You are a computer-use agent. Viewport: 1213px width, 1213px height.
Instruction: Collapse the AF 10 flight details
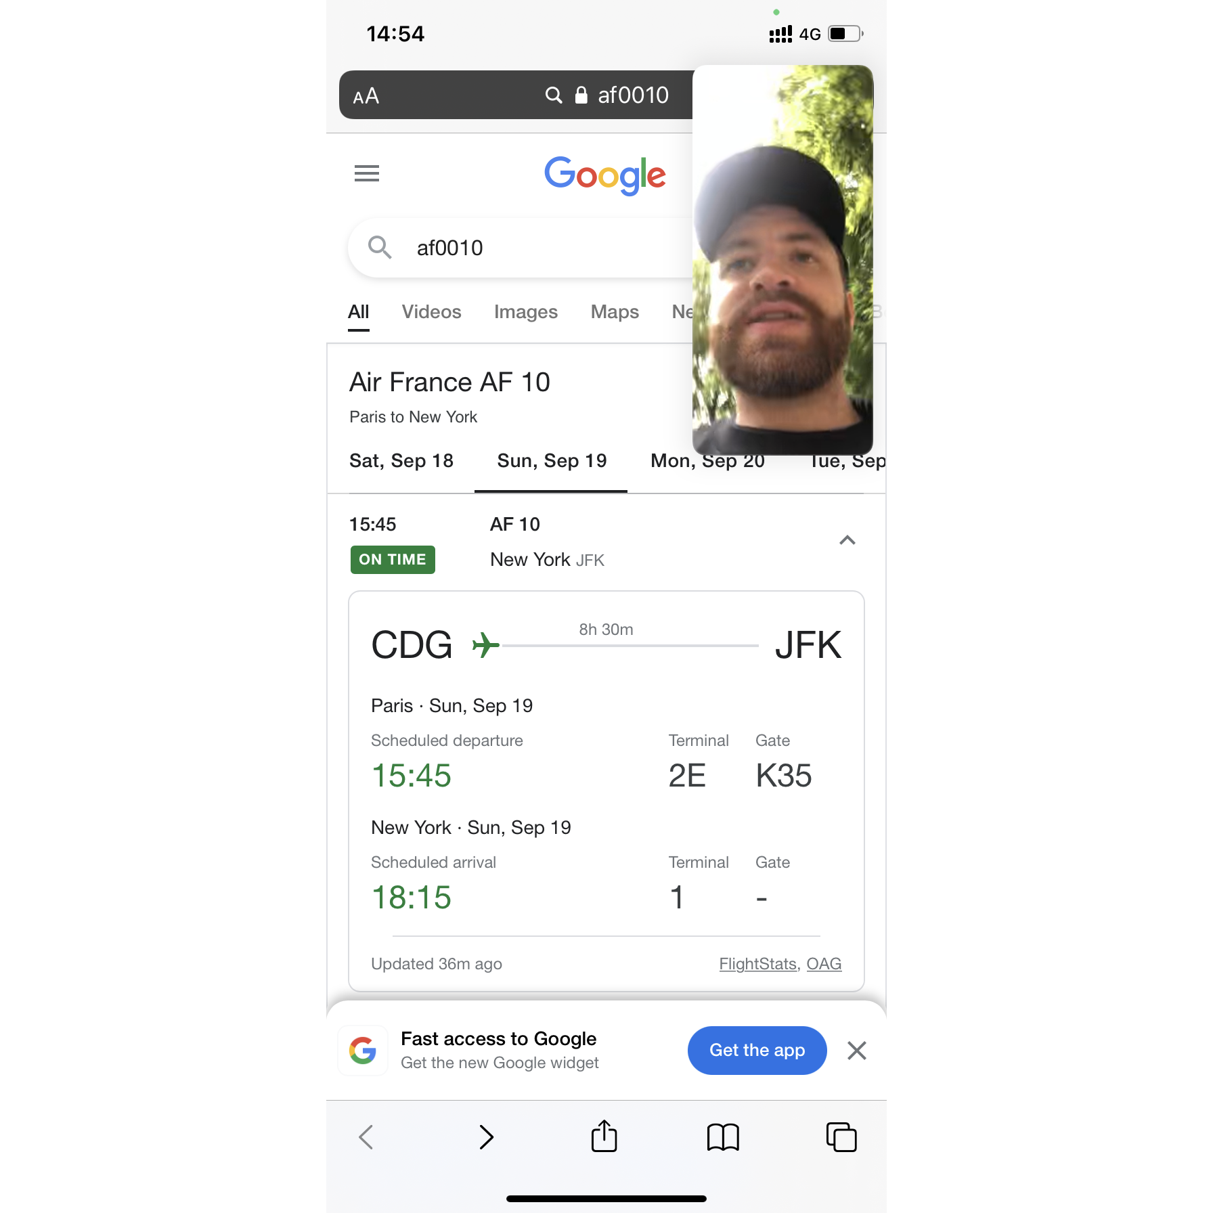(847, 540)
